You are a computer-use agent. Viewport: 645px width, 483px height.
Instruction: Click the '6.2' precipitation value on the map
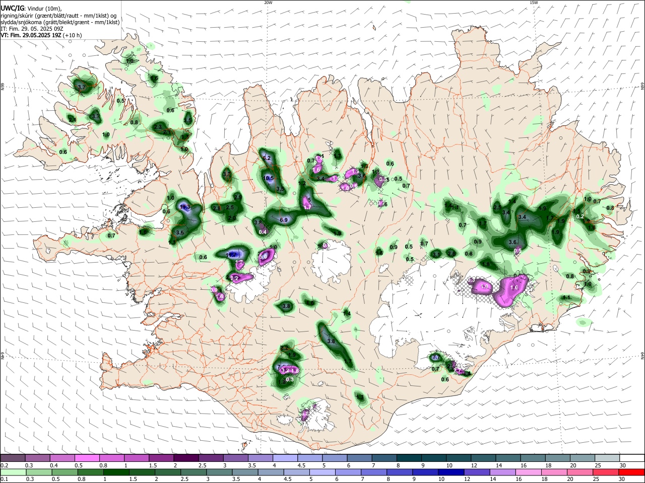tap(267, 158)
